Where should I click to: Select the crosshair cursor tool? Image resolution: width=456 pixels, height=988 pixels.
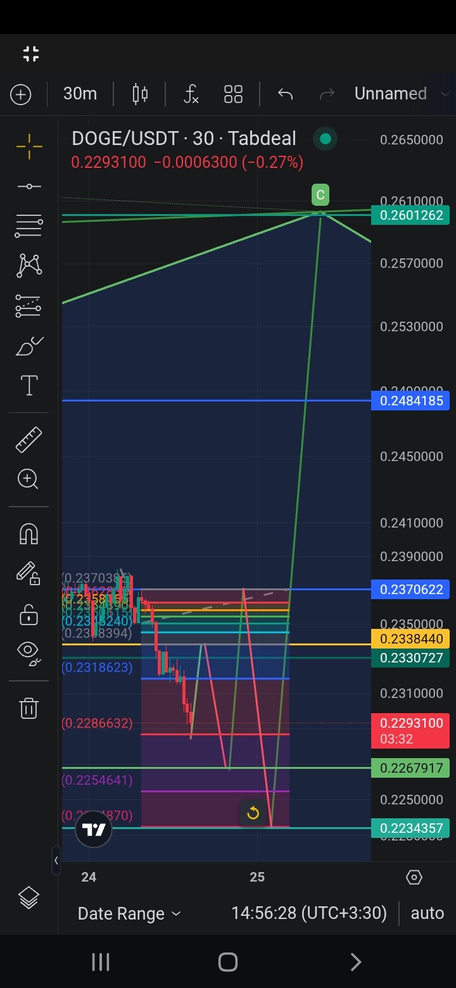[x=29, y=147]
